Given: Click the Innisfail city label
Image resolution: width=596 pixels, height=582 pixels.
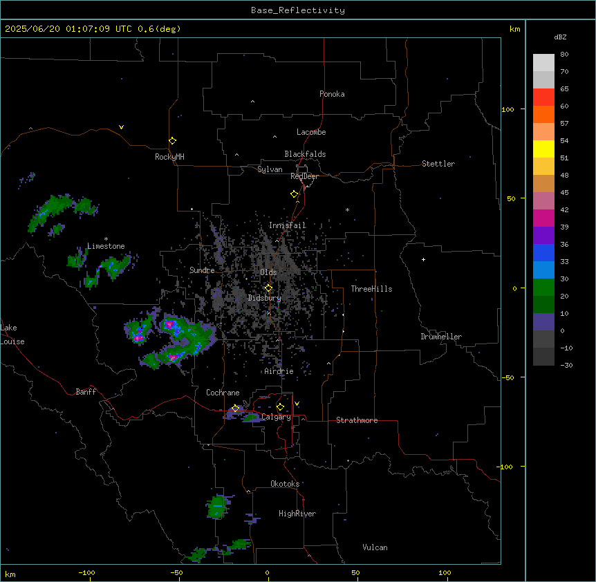Looking at the screenshot, I should pyautogui.click(x=287, y=225).
